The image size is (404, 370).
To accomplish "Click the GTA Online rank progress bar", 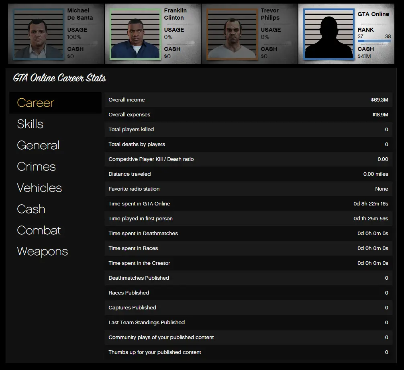I will click(x=374, y=41).
